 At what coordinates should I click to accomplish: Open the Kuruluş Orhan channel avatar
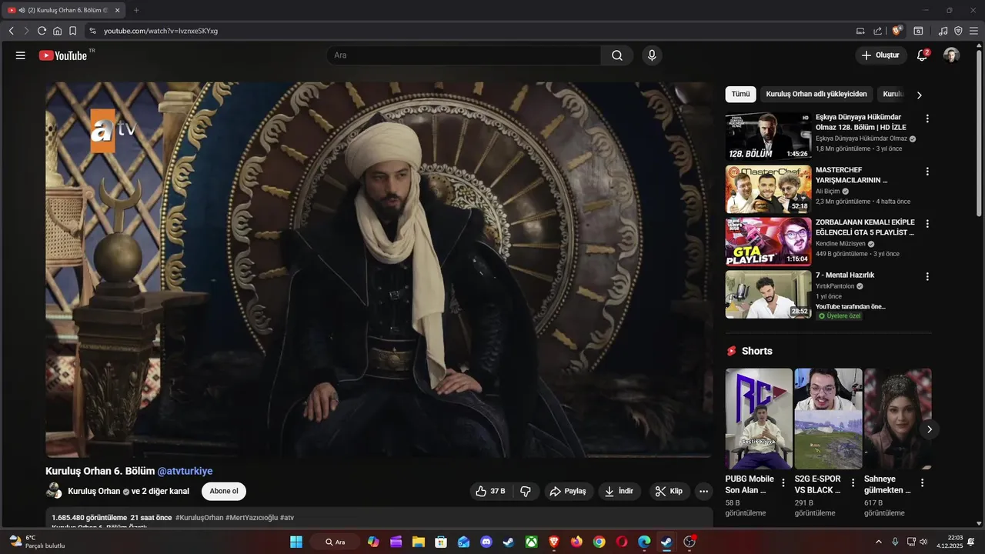point(54,491)
